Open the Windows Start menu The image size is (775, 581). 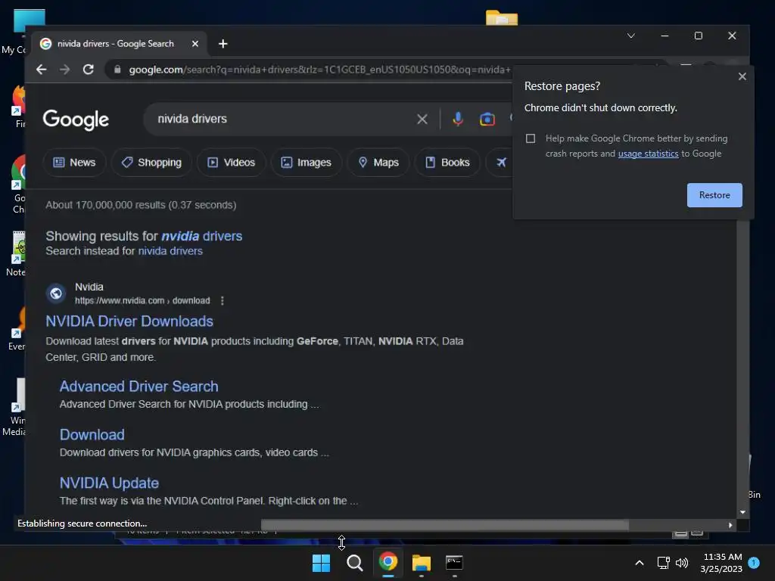[x=321, y=563]
